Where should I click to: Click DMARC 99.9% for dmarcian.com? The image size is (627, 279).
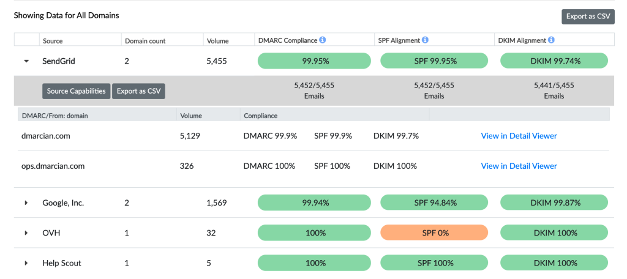[x=270, y=136]
